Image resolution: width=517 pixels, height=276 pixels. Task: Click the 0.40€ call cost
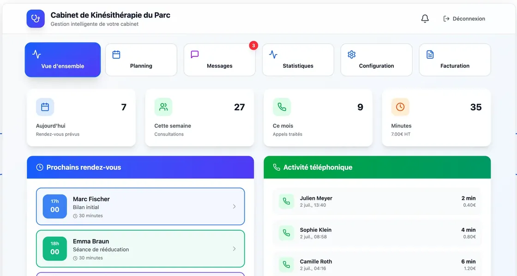(469, 205)
